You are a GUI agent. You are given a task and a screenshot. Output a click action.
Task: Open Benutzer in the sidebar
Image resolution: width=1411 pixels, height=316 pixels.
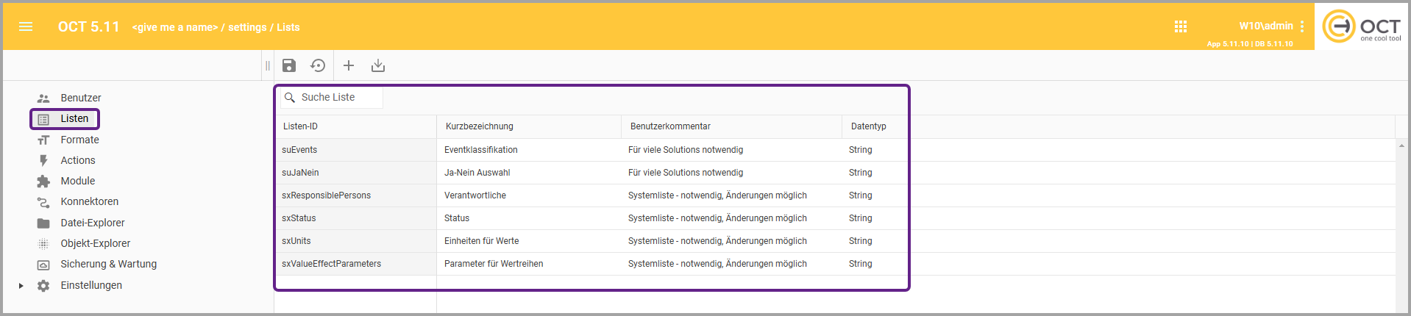pyautogui.click(x=80, y=98)
